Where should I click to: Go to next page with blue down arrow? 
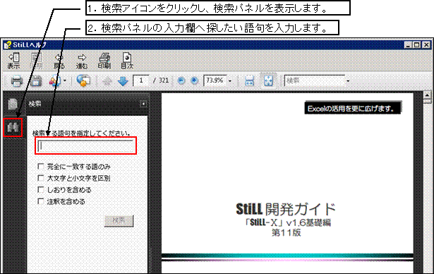(123, 81)
